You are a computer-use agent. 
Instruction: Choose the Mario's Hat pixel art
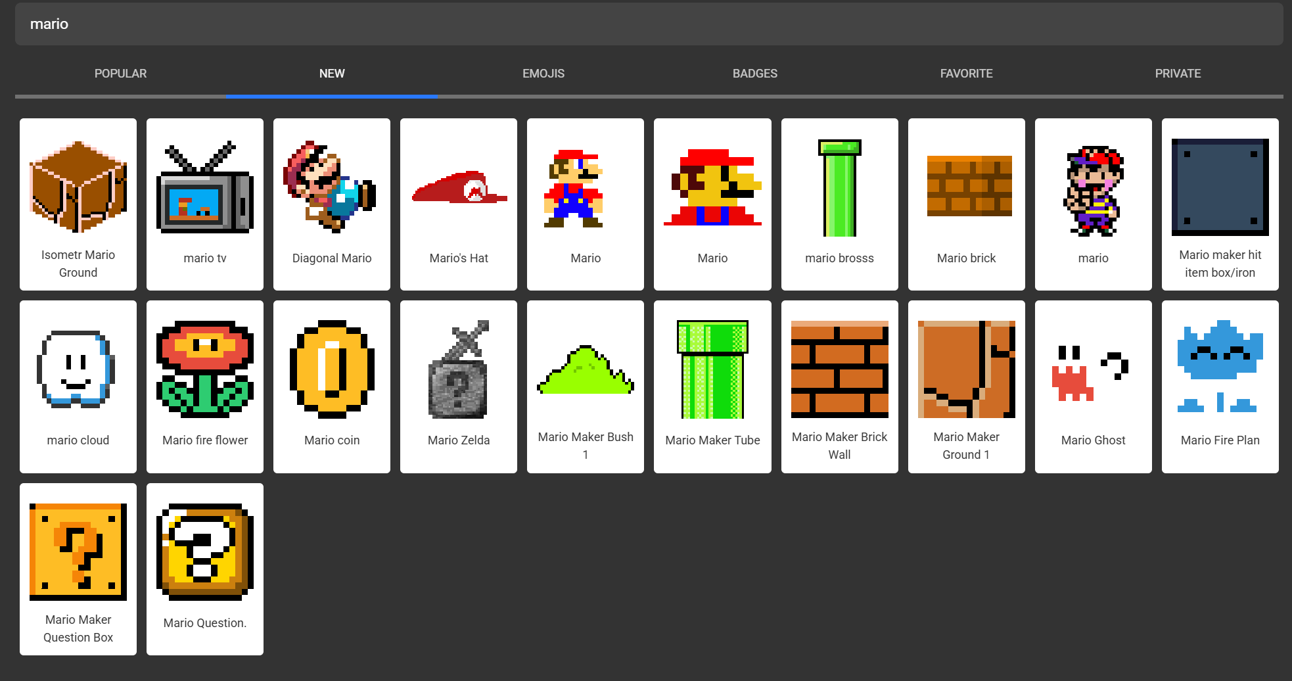coord(459,204)
